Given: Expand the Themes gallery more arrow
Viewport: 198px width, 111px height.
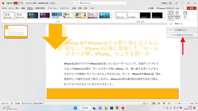Looking at the screenshot, I should 111,18.
